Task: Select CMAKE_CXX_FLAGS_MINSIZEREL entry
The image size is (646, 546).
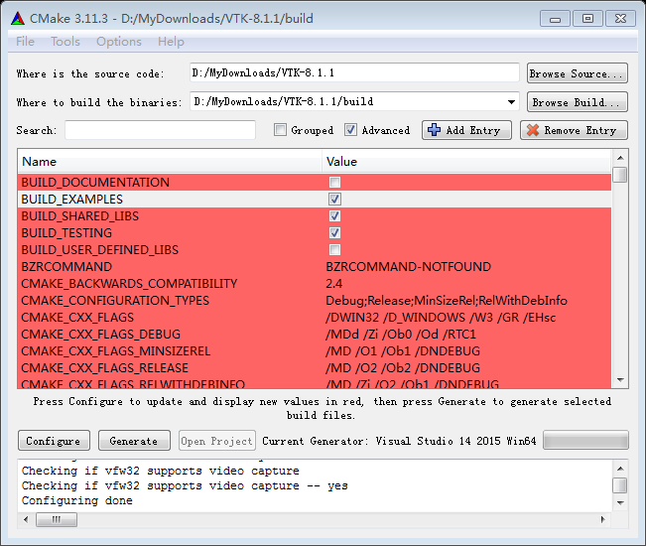Action: coord(116,351)
